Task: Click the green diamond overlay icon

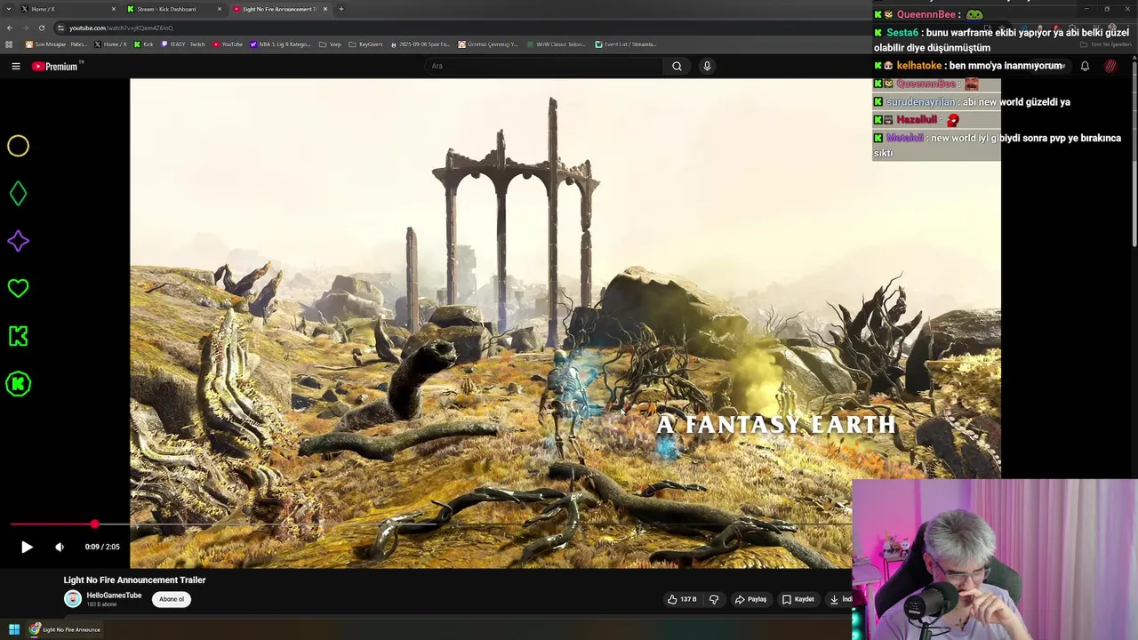Action: 18,193
